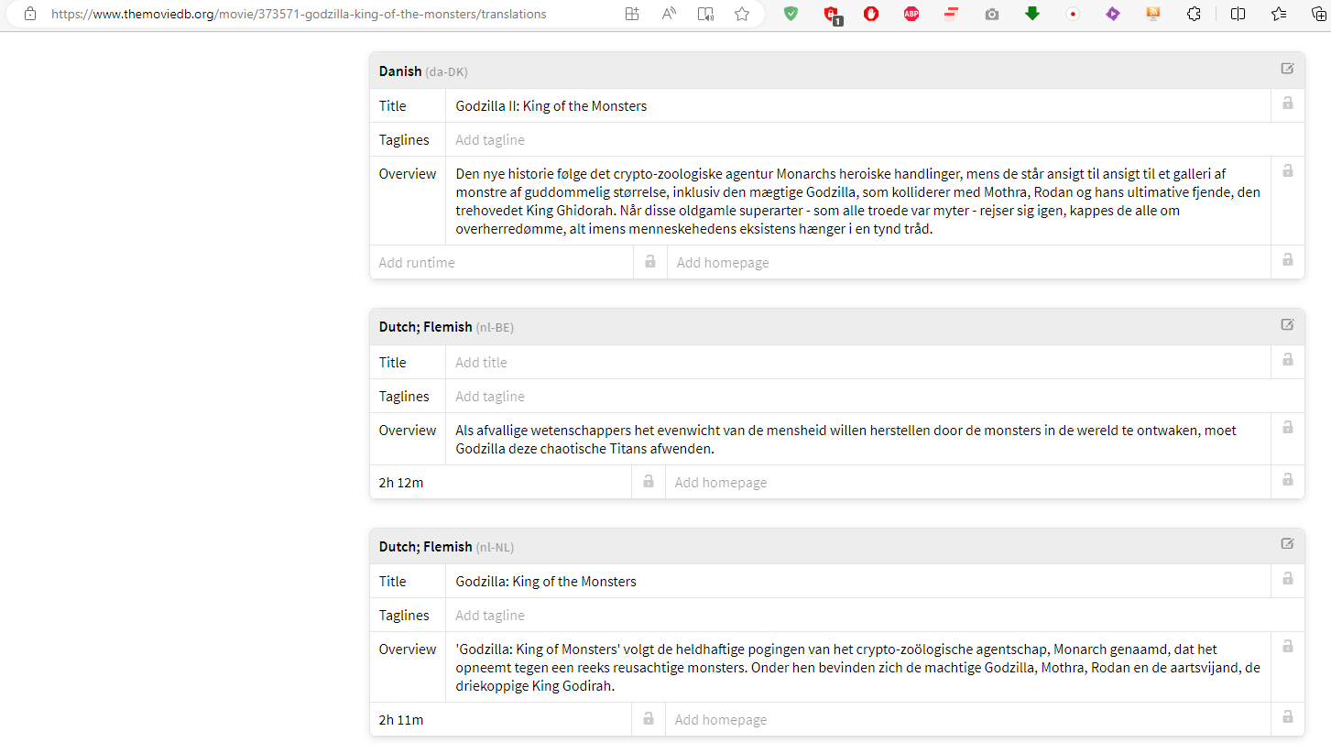Screen dimensions: 1331x753
Task: Open the Favorites list button
Action: [1280, 14]
